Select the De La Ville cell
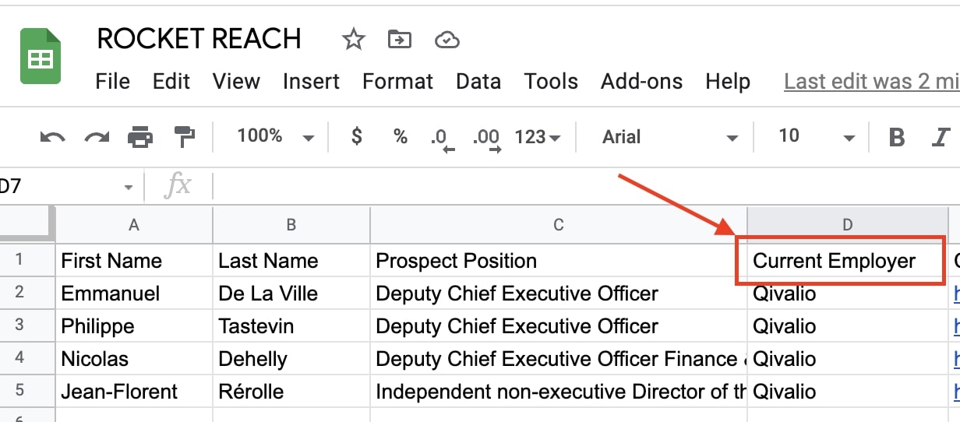Screen dimensions: 960x422 pos(291,293)
